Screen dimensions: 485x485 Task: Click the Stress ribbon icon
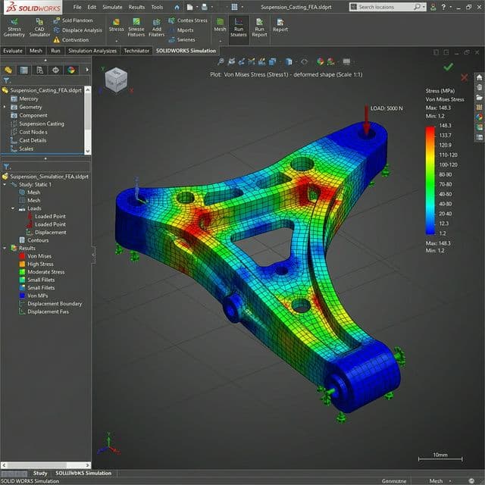(116, 25)
